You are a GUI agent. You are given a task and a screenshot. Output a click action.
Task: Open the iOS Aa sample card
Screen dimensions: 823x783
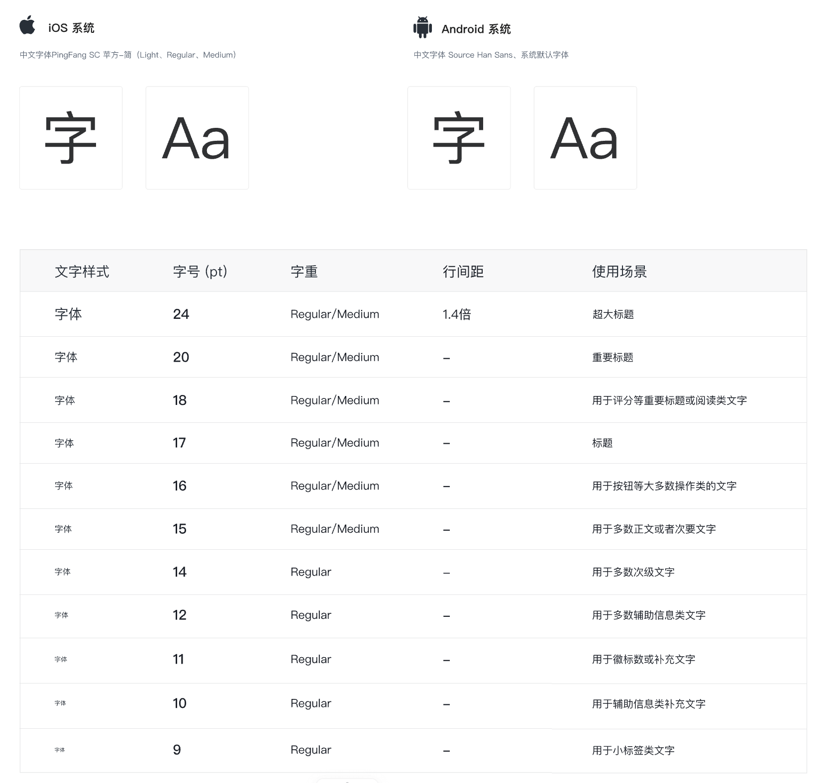coord(197,138)
